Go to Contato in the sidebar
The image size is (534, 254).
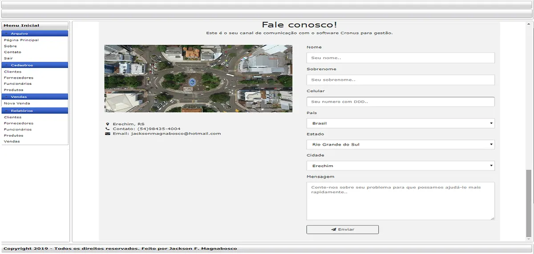tap(12, 52)
